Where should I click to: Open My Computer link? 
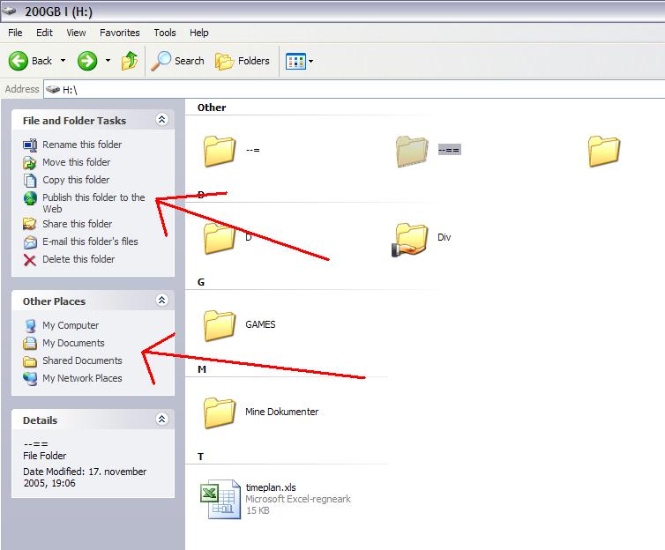pos(71,325)
